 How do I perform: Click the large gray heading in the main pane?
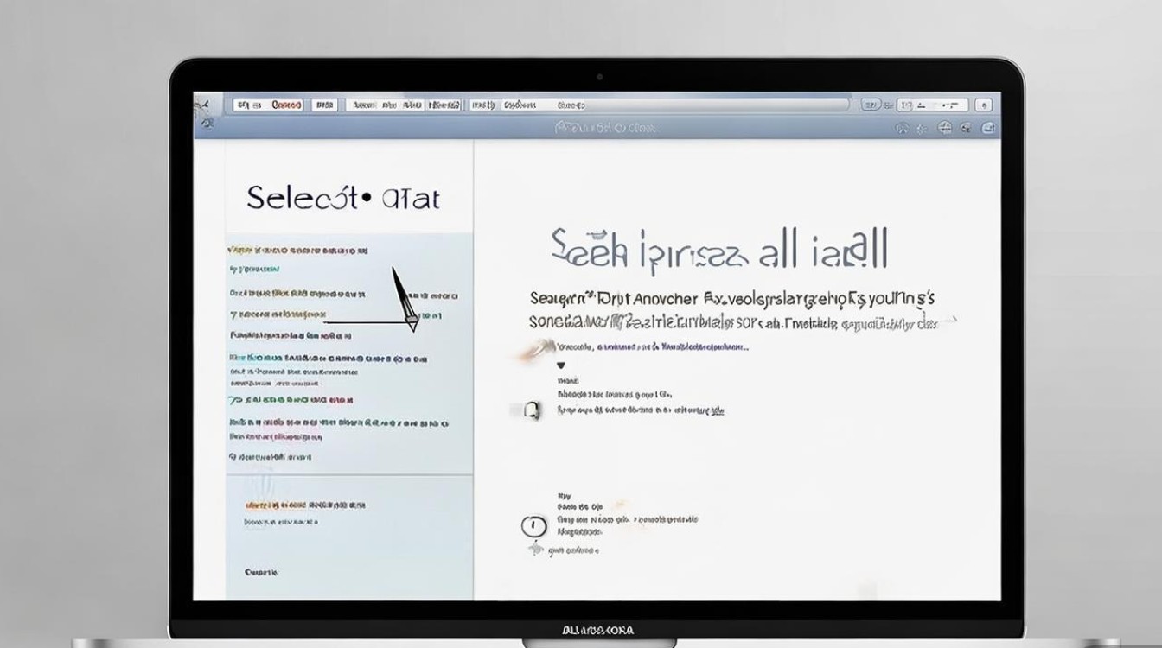[x=719, y=250]
